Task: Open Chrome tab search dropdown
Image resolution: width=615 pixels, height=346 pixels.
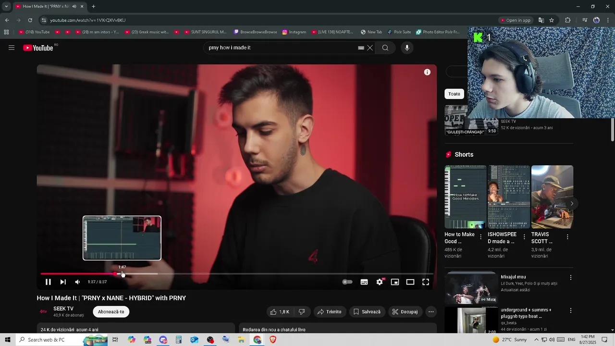Action: click(6, 7)
